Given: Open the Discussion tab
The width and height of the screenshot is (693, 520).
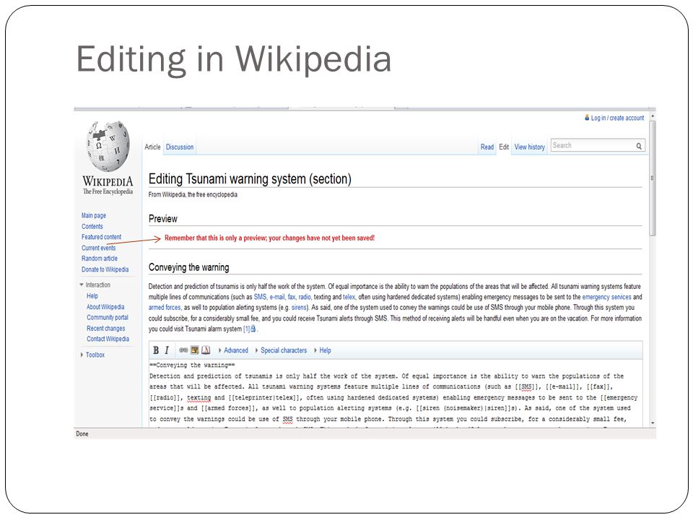Looking at the screenshot, I should click(180, 147).
